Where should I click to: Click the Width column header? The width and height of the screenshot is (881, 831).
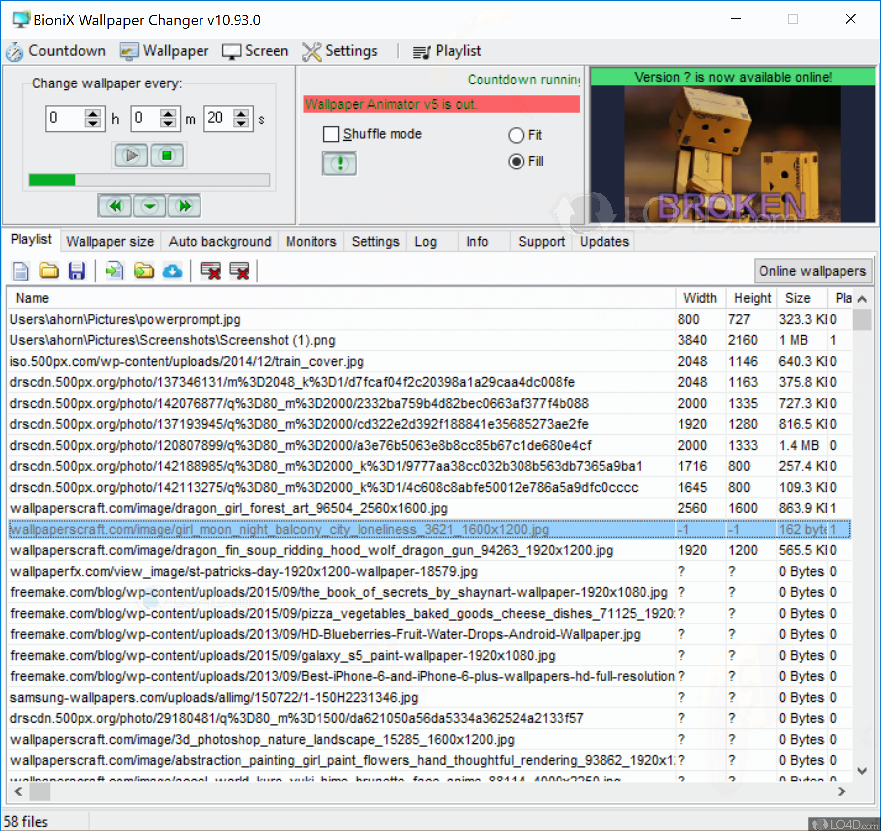point(699,298)
